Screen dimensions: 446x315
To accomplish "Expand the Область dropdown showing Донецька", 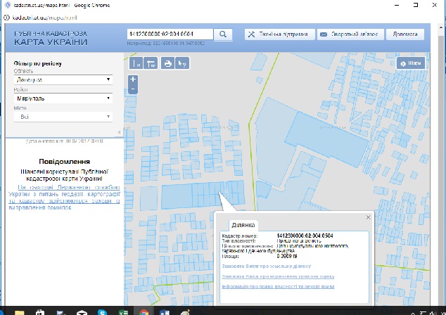I will tap(63, 79).
